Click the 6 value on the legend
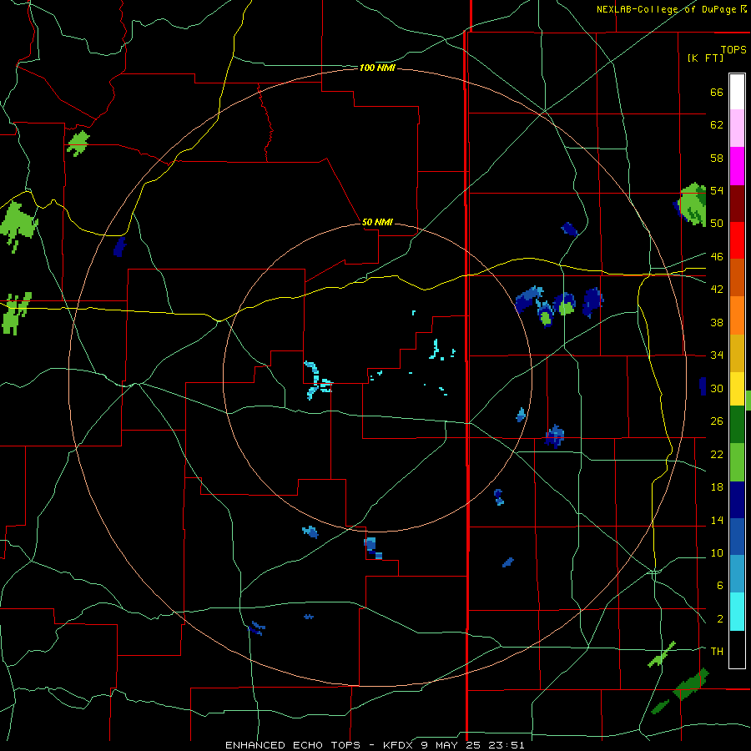751x751 pixels. (x=719, y=586)
